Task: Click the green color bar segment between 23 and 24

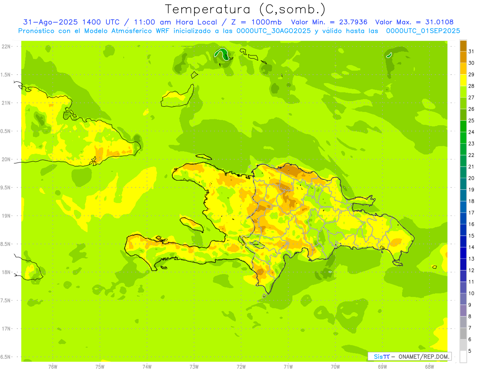Action: (x=463, y=138)
